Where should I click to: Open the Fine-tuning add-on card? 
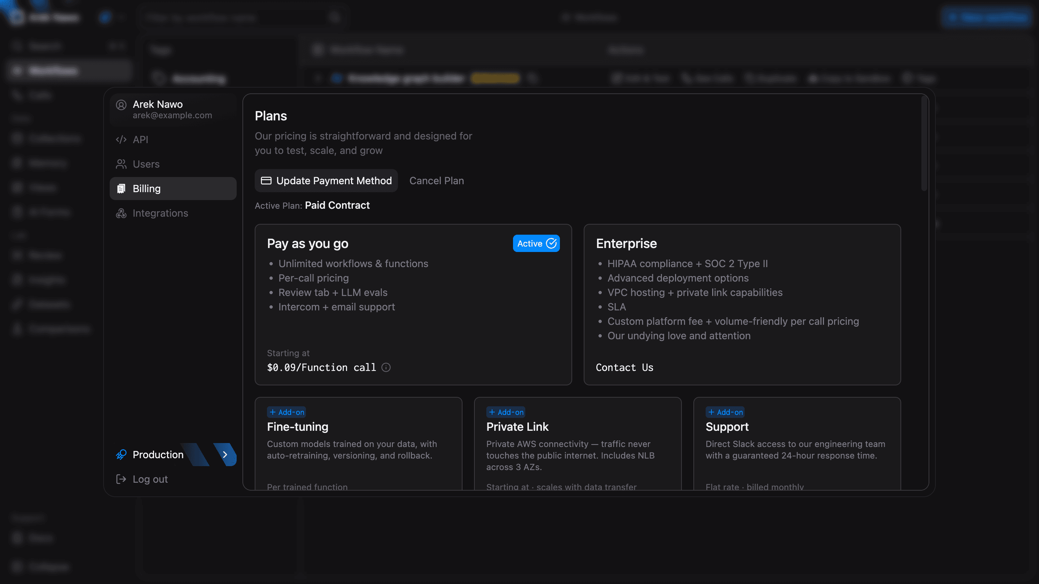pos(358,444)
